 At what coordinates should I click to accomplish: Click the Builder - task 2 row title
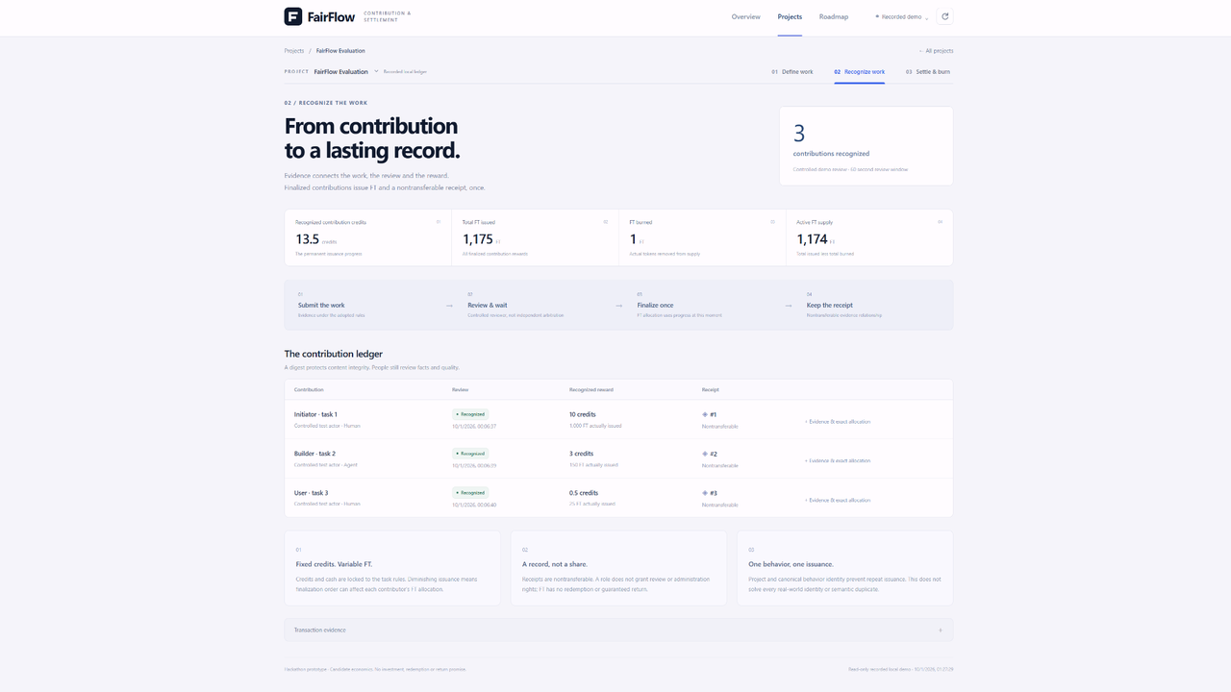pos(314,454)
